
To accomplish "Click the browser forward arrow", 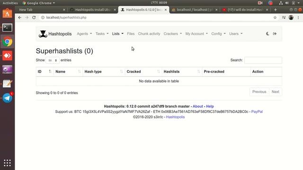I will point(27,17).
